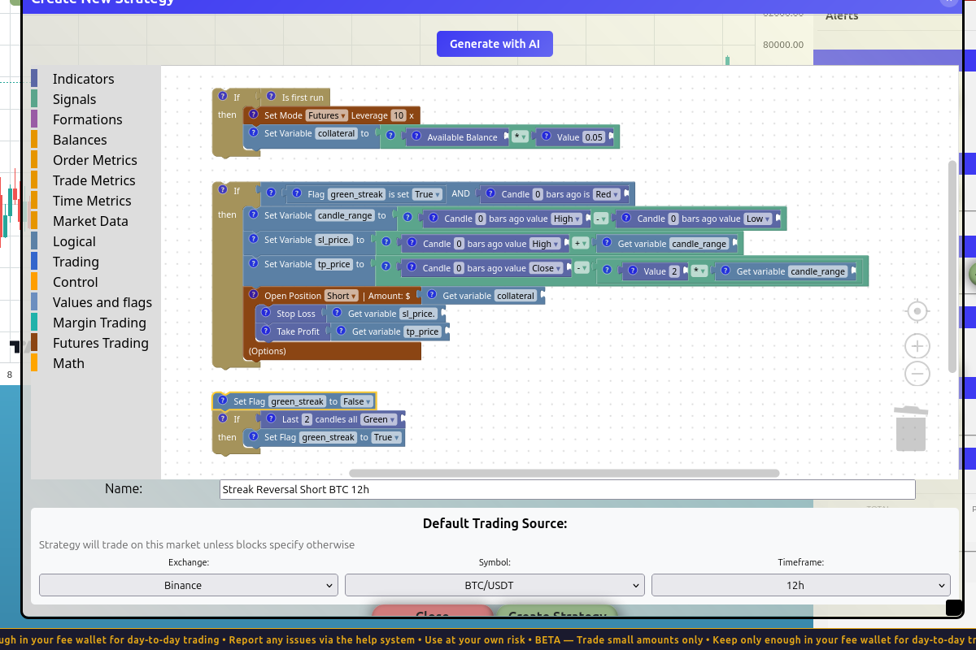The width and height of the screenshot is (976, 650).
Task: Open the Formations block category
Action: click(87, 119)
